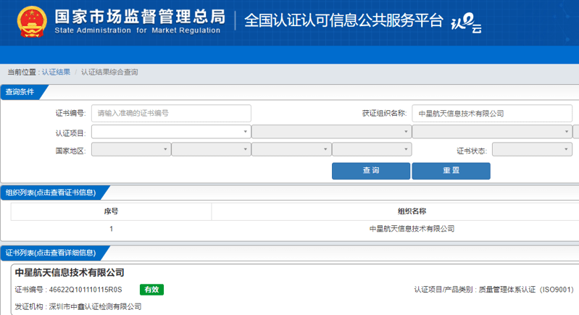Open the third 认证项目 dropdown
The height and width of the screenshot is (315, 579).
[492, 132]
